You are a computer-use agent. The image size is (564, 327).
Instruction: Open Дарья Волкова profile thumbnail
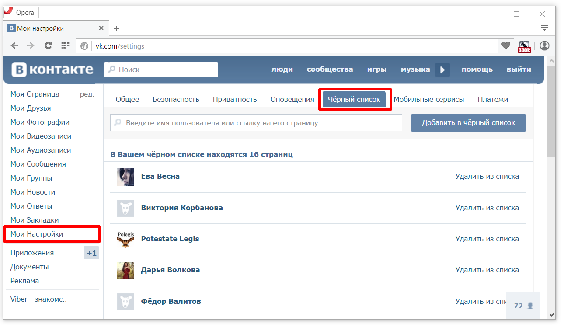click(125, 270)
